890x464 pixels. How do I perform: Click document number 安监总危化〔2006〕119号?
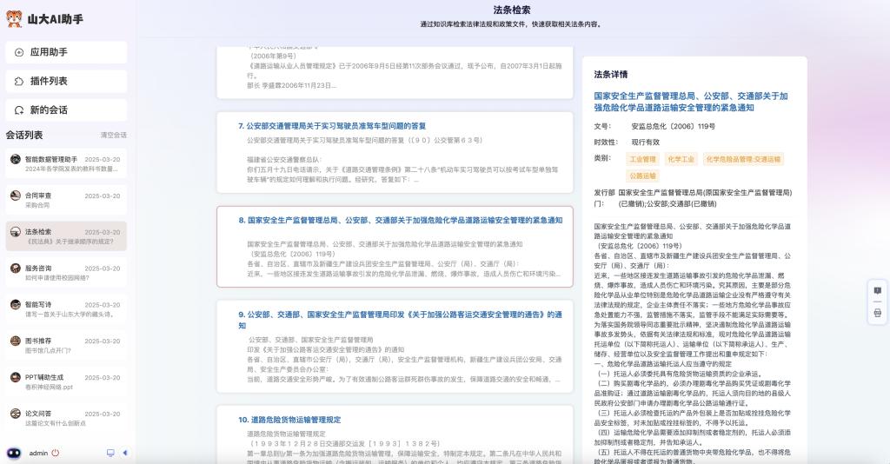(x=674, y=127)
